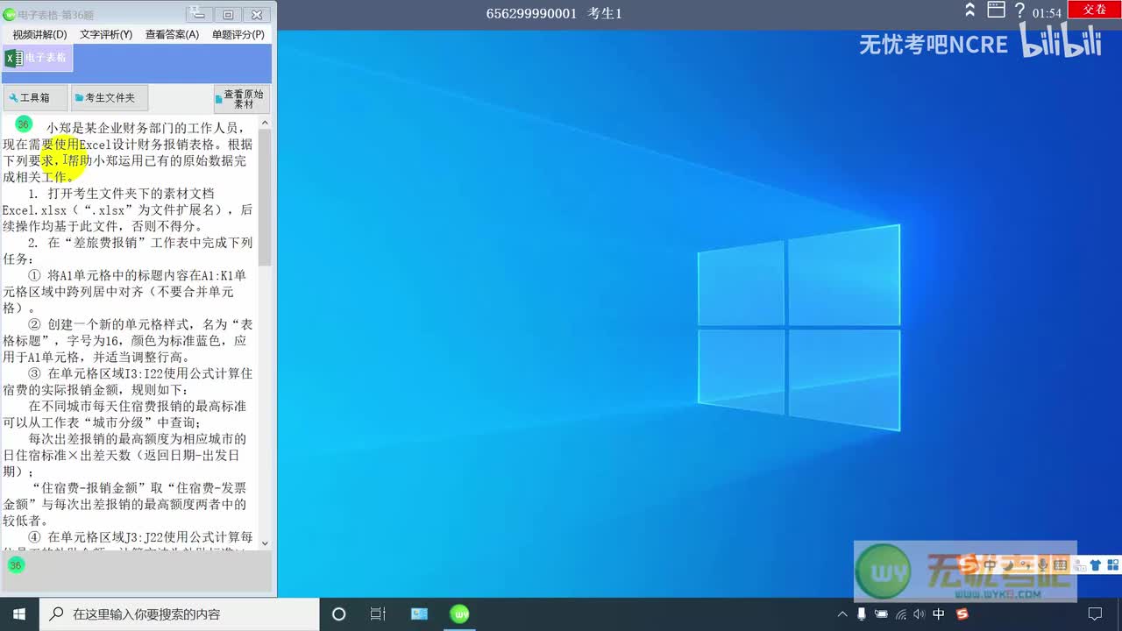This screenshot has width=1122, height=631.
Task: Open the Wi-Fi network tray icon
Action: (x=900, y=614)
